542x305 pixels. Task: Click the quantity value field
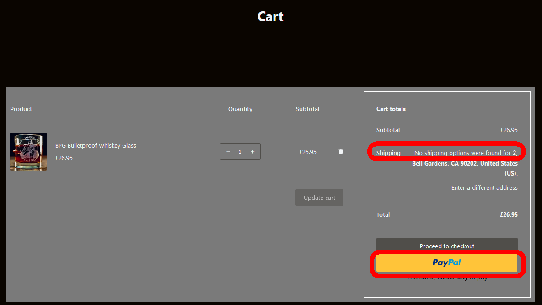(x=240, y=152)
